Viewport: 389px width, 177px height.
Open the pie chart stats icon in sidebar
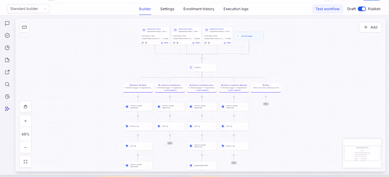pyautogui.click(x=7, y=48)
